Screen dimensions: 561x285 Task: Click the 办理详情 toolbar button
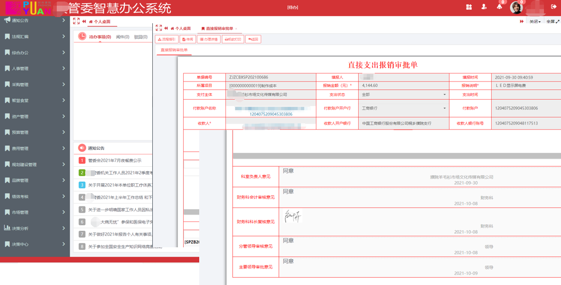click(209, 39)
